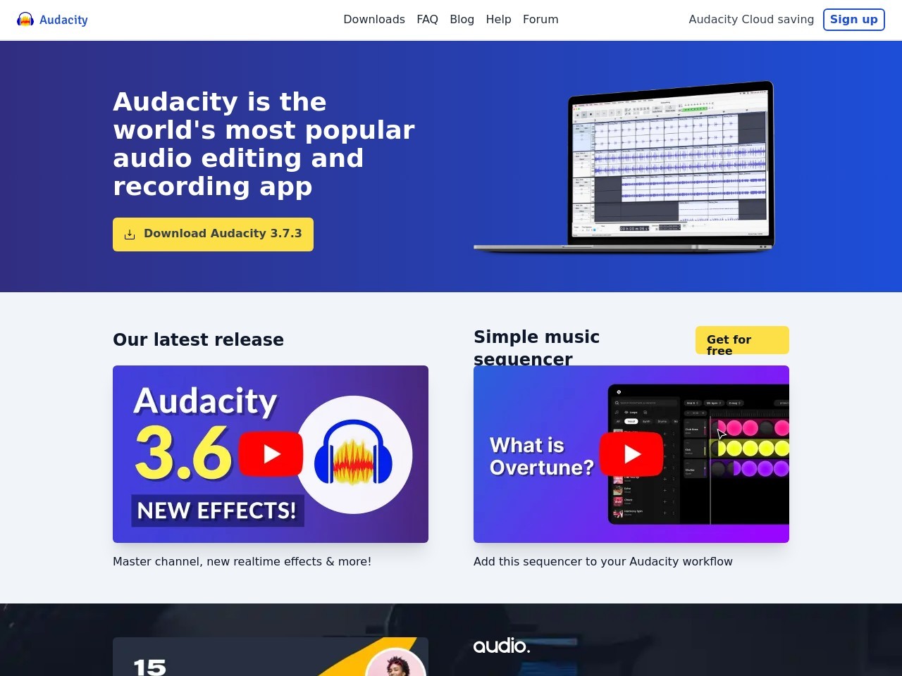Click 'Add this sequencer to your Audacity workflow' text

[x=603, y=561]
